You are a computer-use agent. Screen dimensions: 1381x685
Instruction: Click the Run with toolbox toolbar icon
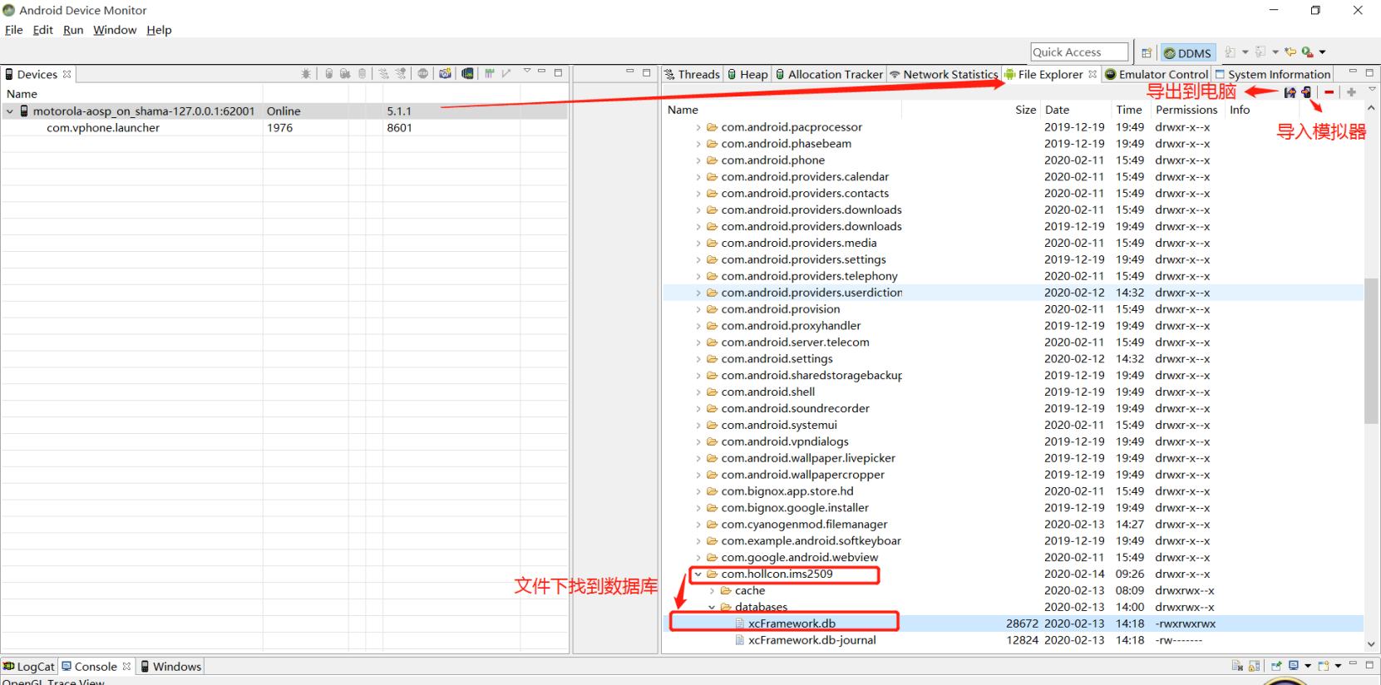coord(1308,52)
